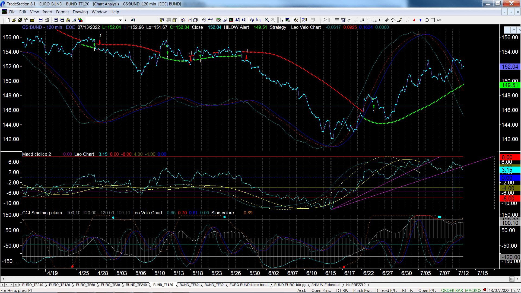This screenshot has height=293, width=521.
Task: Switch to the BUND_TF60 tab
Action: point(189,285)
